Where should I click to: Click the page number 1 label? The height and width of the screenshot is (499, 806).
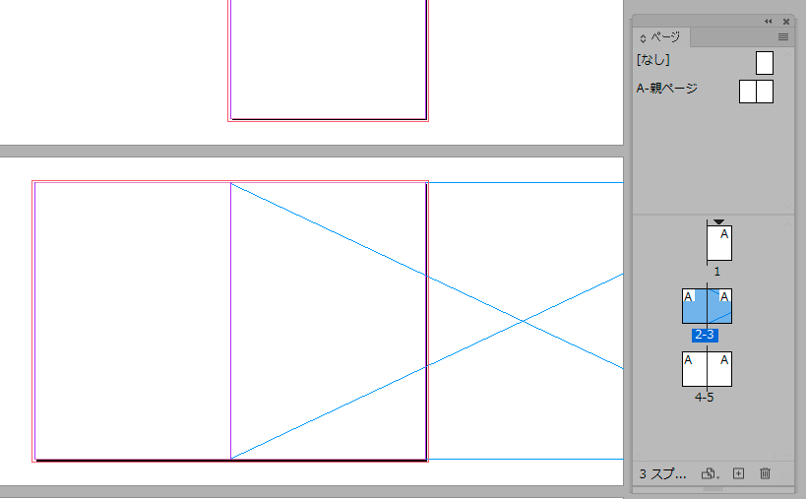pos(717,272)
